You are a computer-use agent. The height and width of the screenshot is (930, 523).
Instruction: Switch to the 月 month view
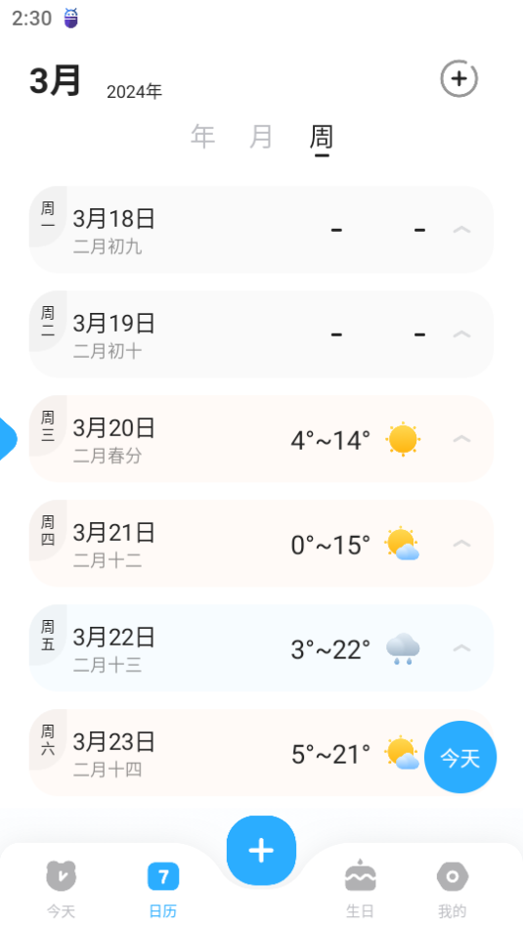[x=261, y=136]
